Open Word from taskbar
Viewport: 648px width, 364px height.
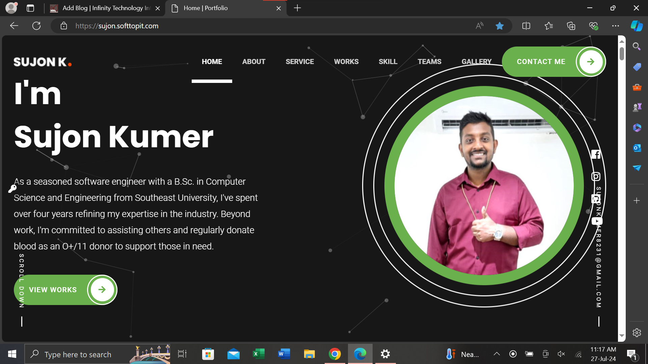click(284, 354)
